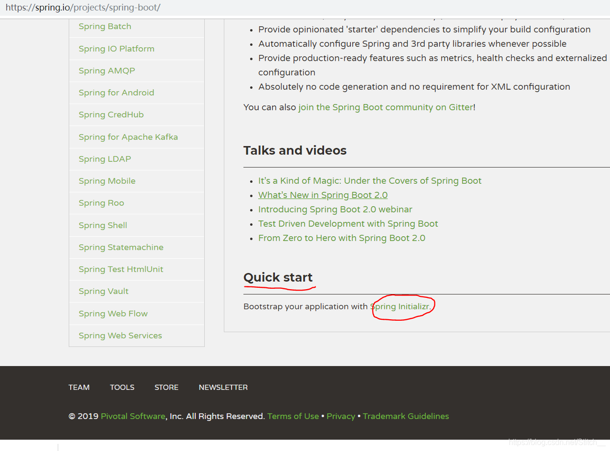Open Spring IO Platform in sidebar
Image resolution: width=610 pixels, height=451 pixels.
click(x=116, y=49)
